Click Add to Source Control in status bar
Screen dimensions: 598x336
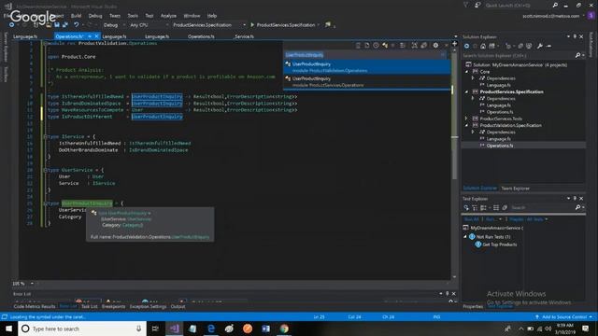click(x=564, y=317)
